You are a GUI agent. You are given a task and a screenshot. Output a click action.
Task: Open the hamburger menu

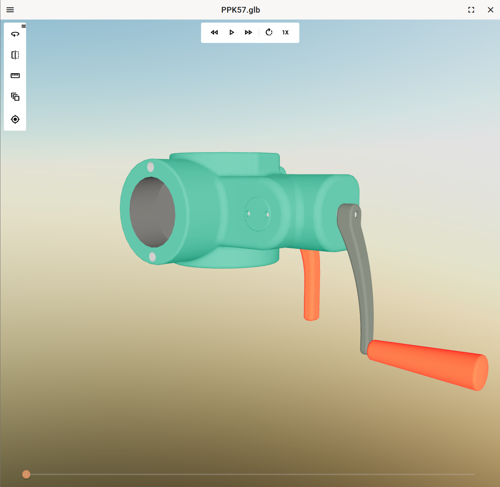(x=10, y=10)
